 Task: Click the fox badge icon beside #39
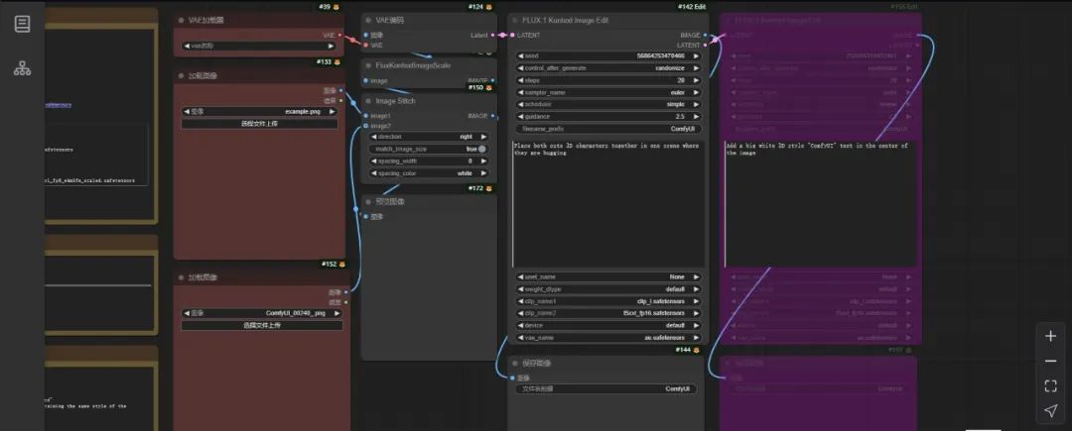(x=337, y=7)
